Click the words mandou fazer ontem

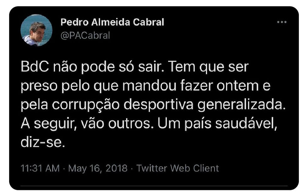click(x=190, y=86)
